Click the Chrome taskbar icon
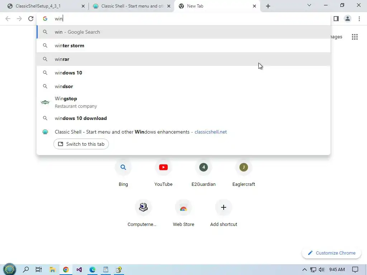 click(66, 270)
